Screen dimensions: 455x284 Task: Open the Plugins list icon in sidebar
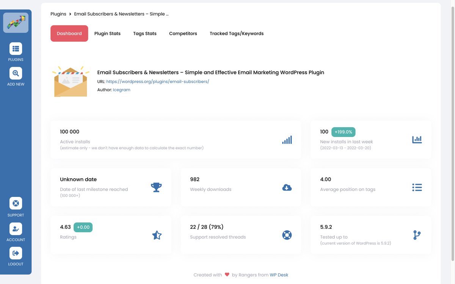(x=16, y=48)
